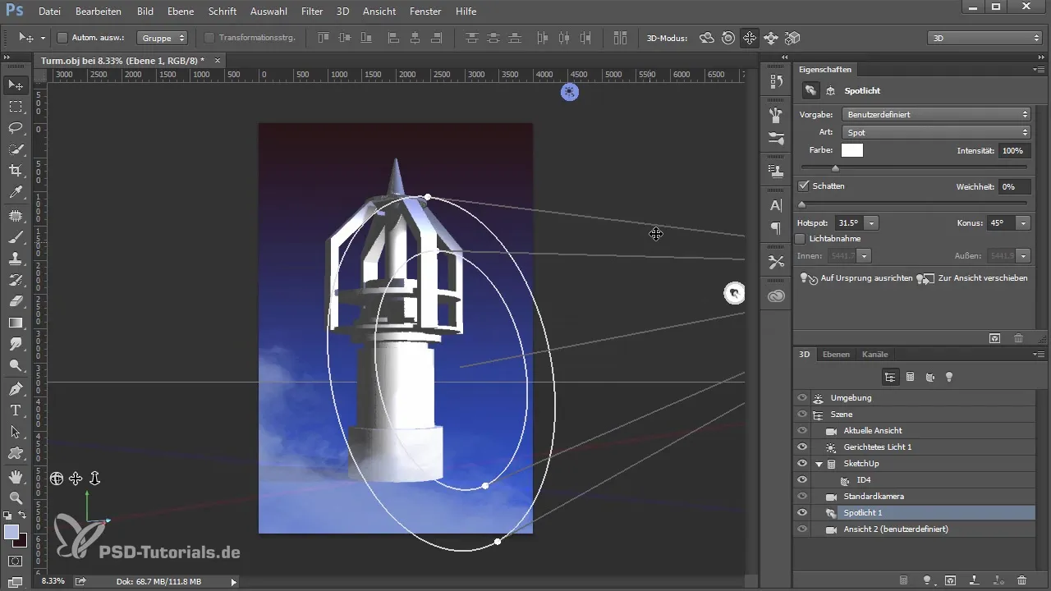The image size is (1051, 591).
Task: Select the Hand tool
Action: point(16,476)
